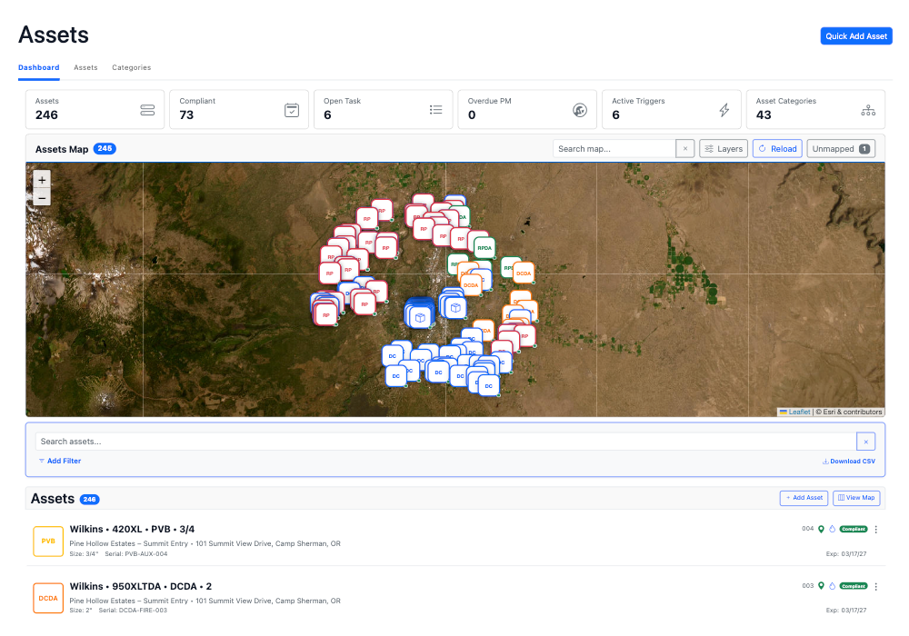Click the blue droplet icon on the 950XLTDA row
Viewport: 909px width, 636px height.
point(833,586)
